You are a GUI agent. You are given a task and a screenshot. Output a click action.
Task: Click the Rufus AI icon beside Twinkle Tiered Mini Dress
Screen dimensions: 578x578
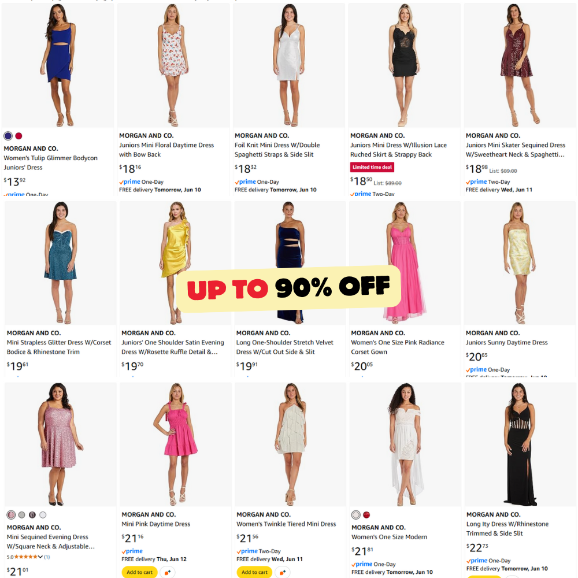point(283,572)
